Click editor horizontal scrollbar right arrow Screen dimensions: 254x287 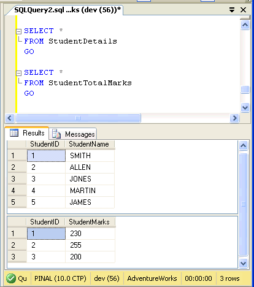(234, 118)
